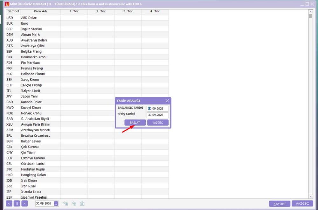Go to the previous day using the < button
The width and height of the screenshot is (318, 210).
(9, 204)
